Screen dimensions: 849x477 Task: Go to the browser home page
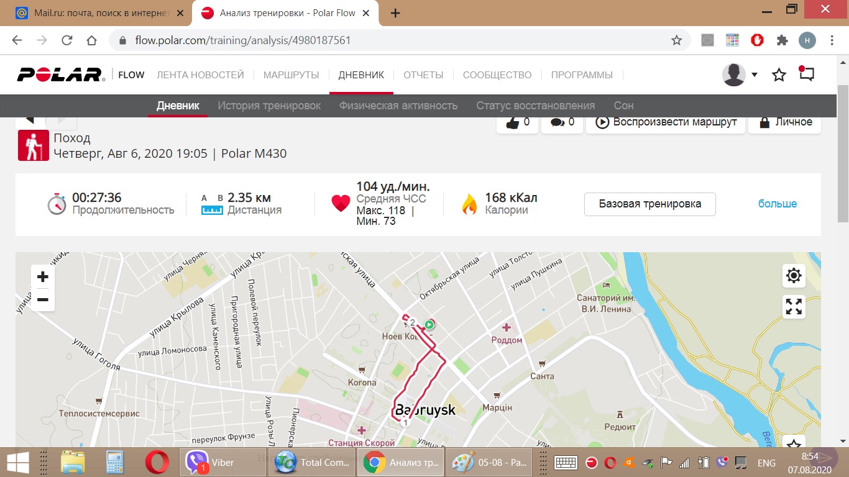pos(92,40)
